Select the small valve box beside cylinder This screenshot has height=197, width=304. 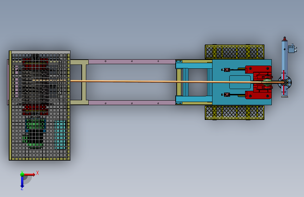292,49
